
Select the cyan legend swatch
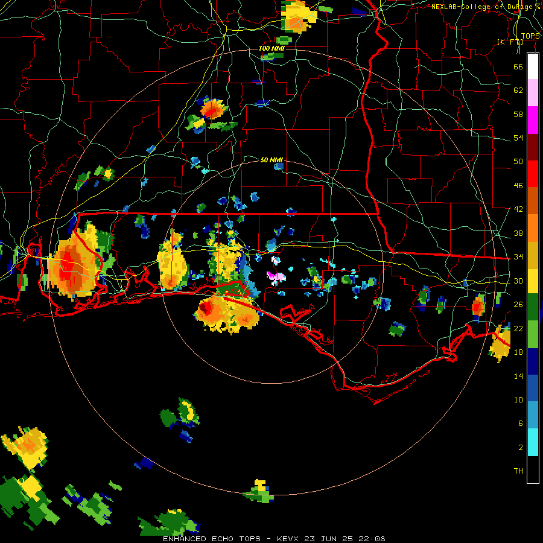(x=533, y=442)
